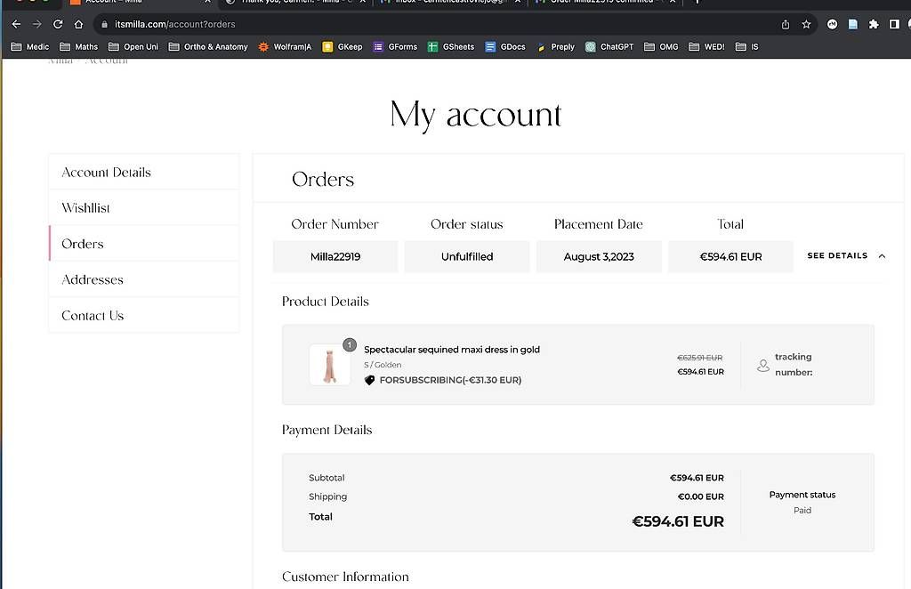Click the tracking location pin icon
Image resolution: width=911 pixels, height=589 pixels.
pos(763,366)
